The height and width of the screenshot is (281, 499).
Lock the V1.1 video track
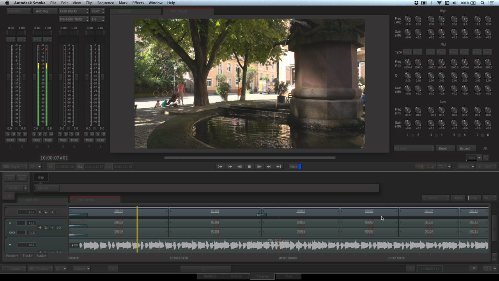pyautogui.click(x=46, y=212)
